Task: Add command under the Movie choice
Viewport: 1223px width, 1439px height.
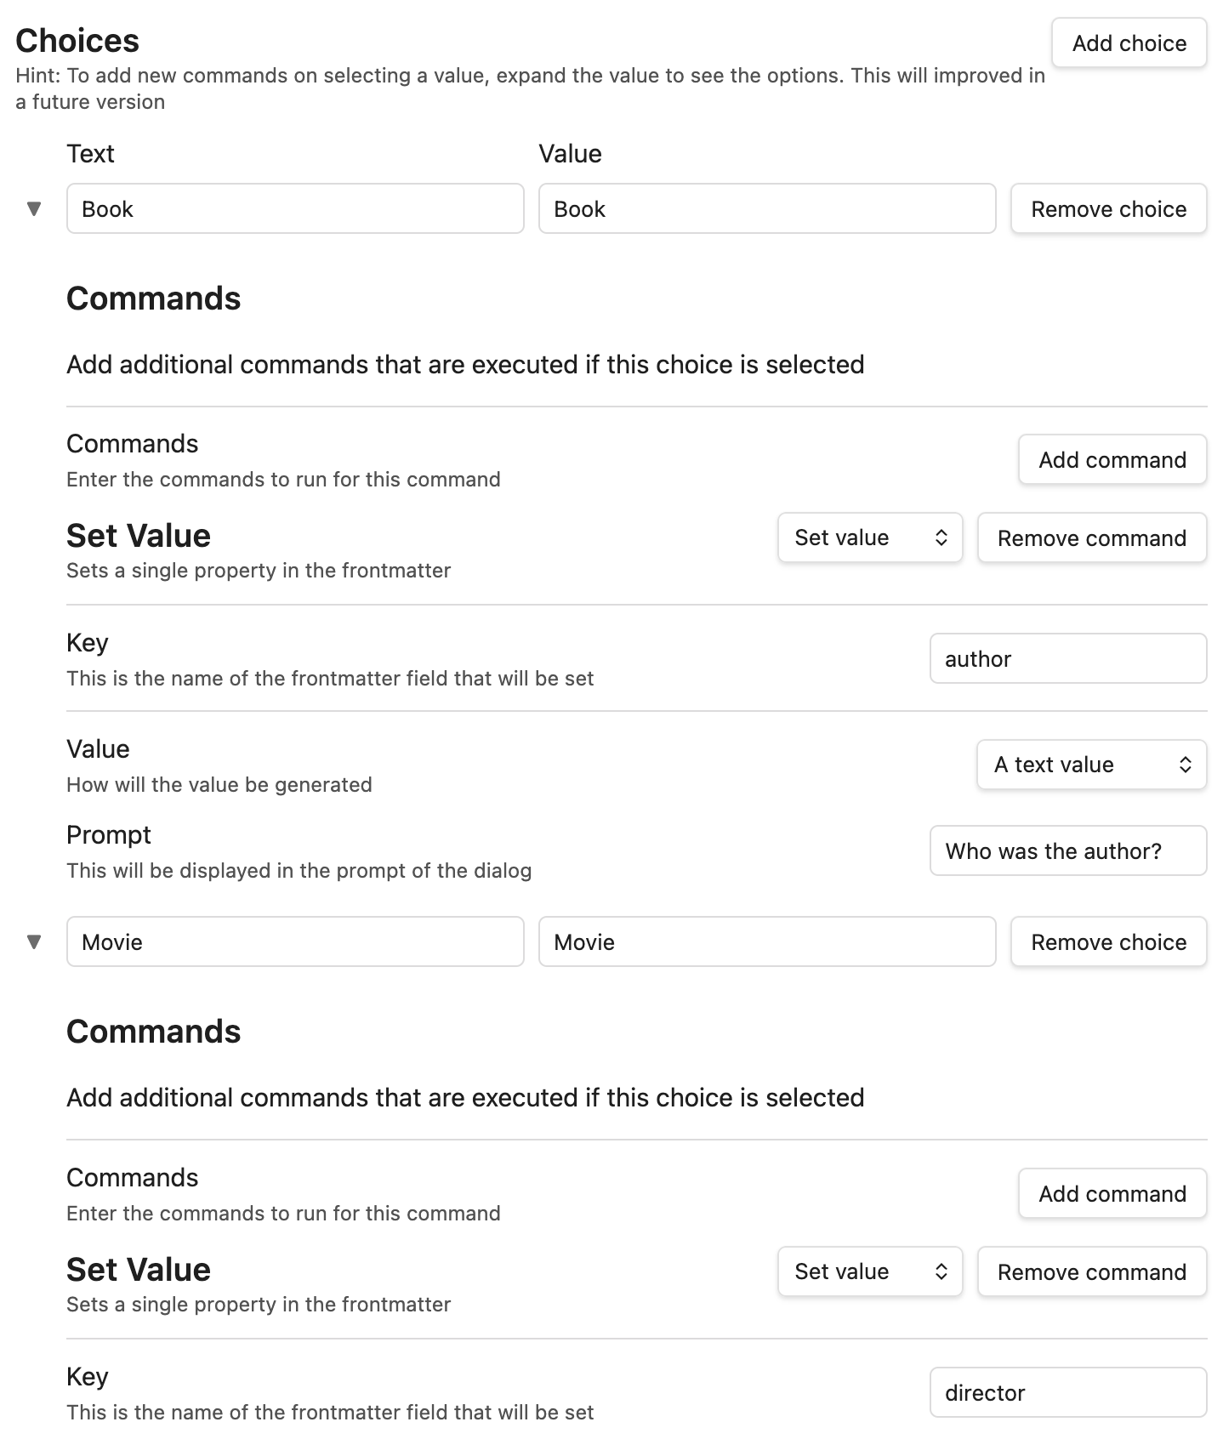Action: (1112, 1194)
